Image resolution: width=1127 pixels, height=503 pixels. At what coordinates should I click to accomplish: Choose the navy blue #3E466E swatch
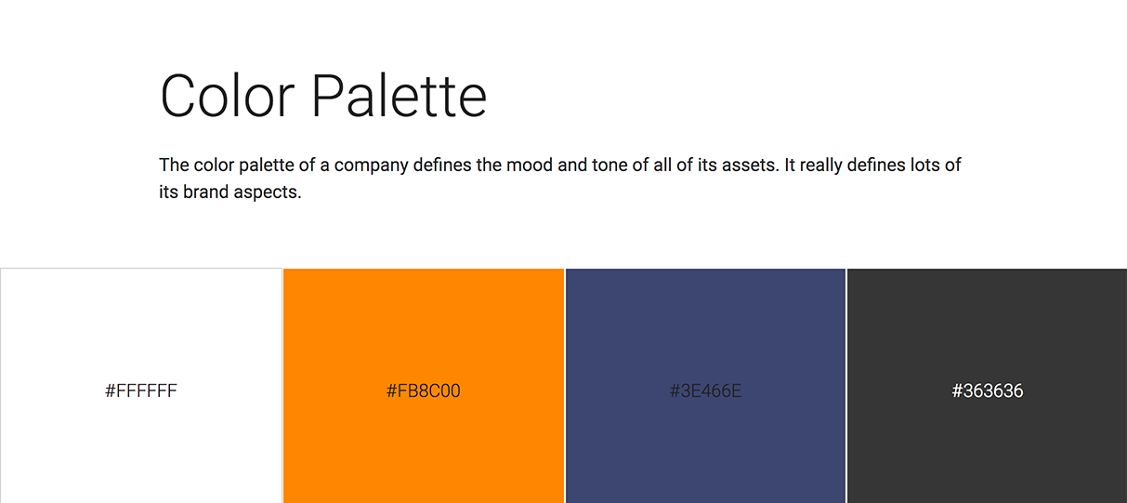(x=705, y=386)
